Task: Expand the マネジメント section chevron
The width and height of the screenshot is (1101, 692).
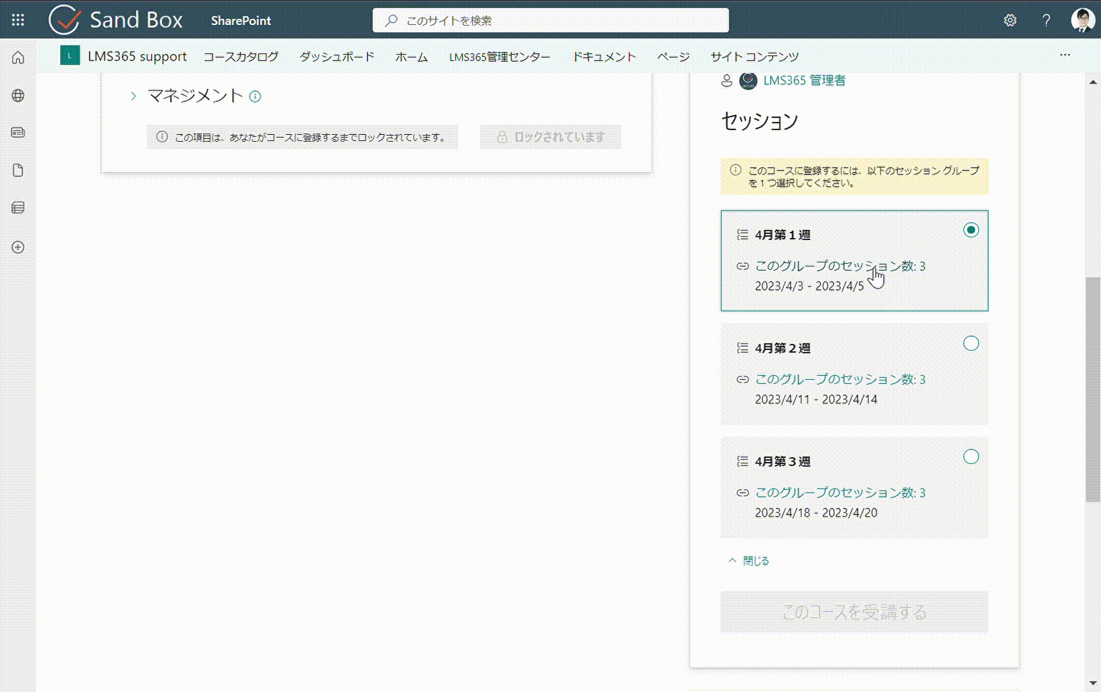Action: coord(134,96)
